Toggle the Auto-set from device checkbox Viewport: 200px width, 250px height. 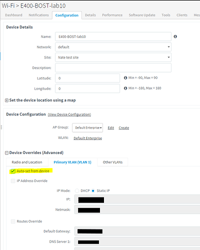pos(13,171)
